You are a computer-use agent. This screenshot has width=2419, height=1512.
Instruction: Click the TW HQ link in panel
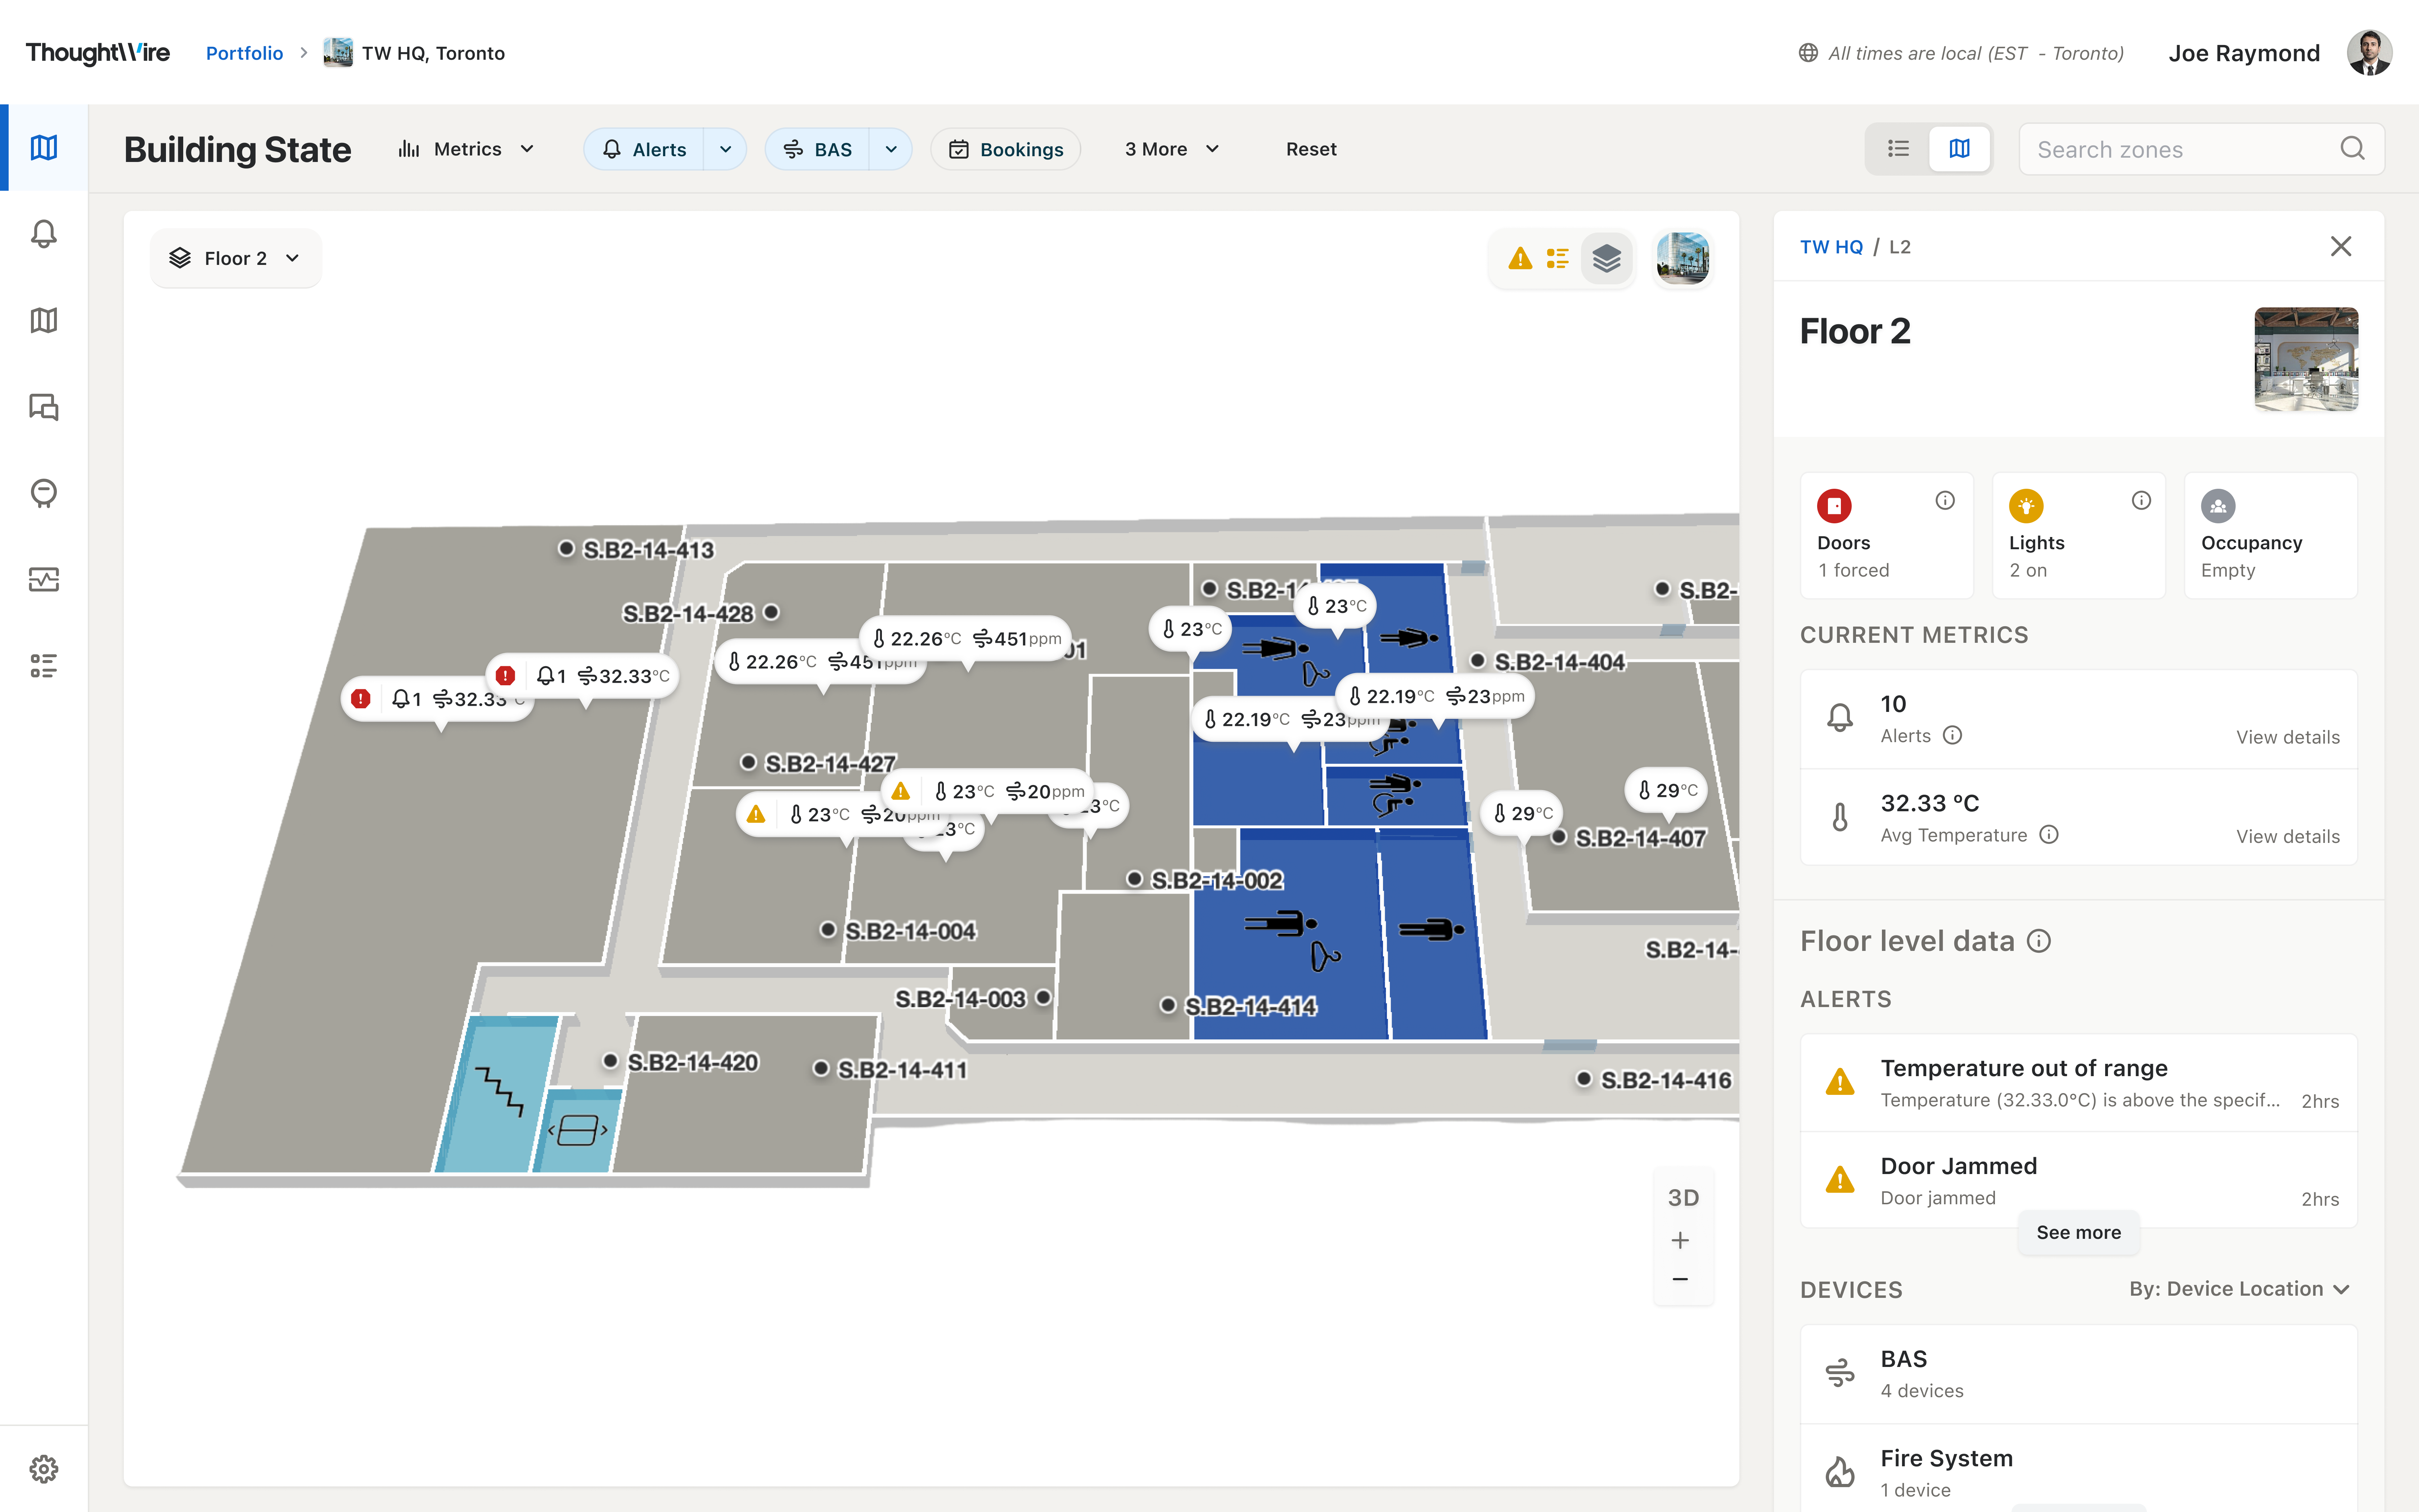(1831, 247)
